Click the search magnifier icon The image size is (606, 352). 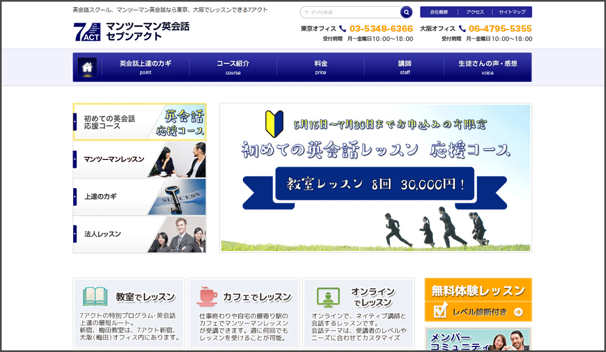coord(406,12)
